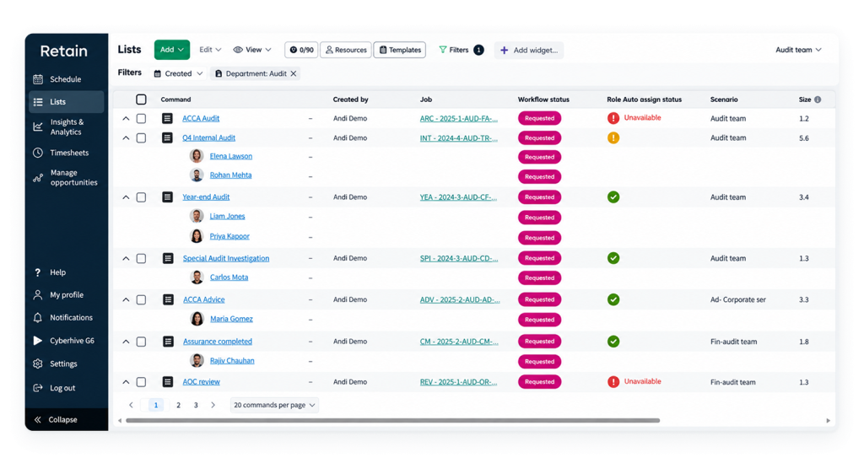Click the Help question mark icon
The height and width of the screenshot is (474, 864).
[x=37, y=272]
